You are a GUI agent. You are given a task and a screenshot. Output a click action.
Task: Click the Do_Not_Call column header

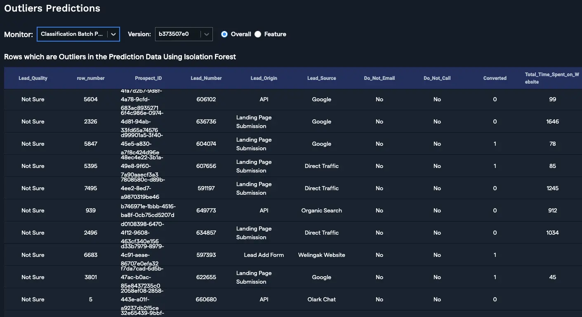point(437,78)
